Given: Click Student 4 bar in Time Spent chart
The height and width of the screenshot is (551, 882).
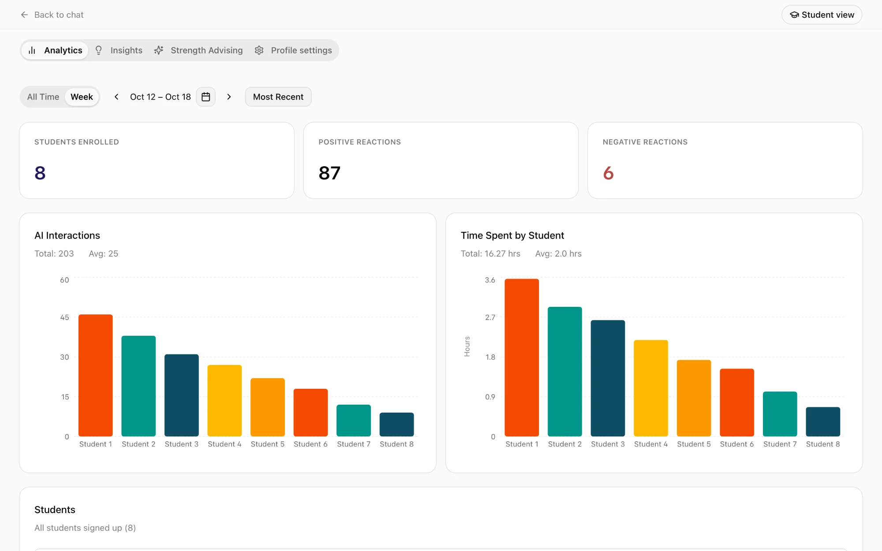Looking at the screenshot, I should tap(651, 388).
